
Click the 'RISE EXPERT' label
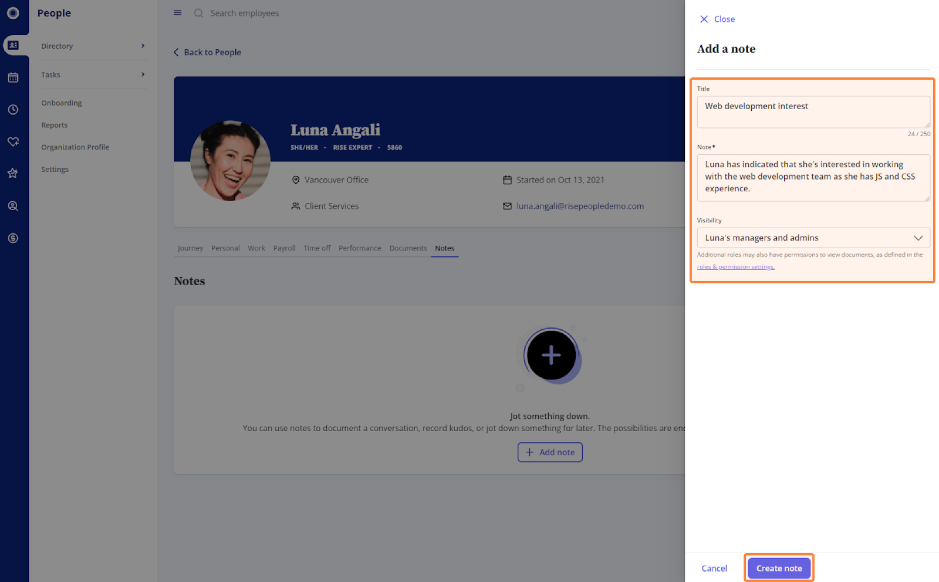click(353, 147)
